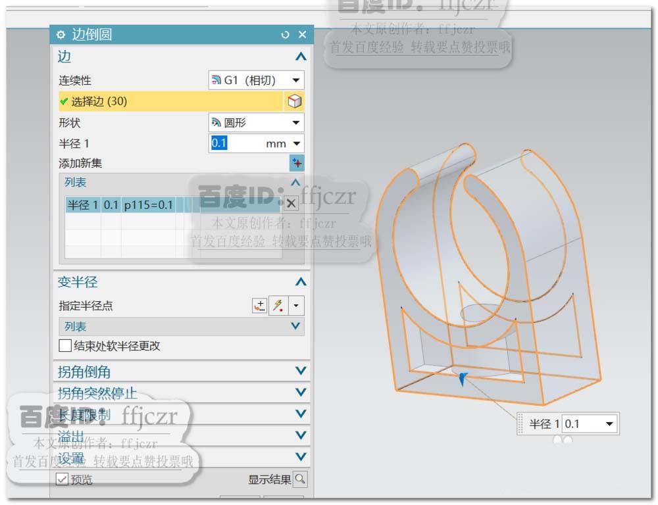Expand the 拐角倒角 section
Screen dimensions: 658x505
click(x=299, y=372)
